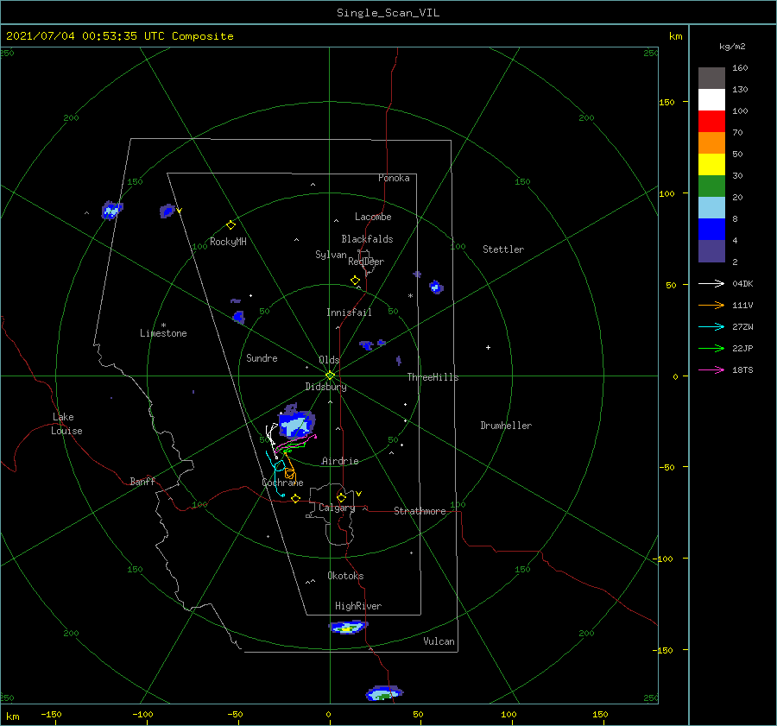Click the purple 2-4 legend swatch
The height and width of the screenshot is (726, 777).
click(711, 250)
